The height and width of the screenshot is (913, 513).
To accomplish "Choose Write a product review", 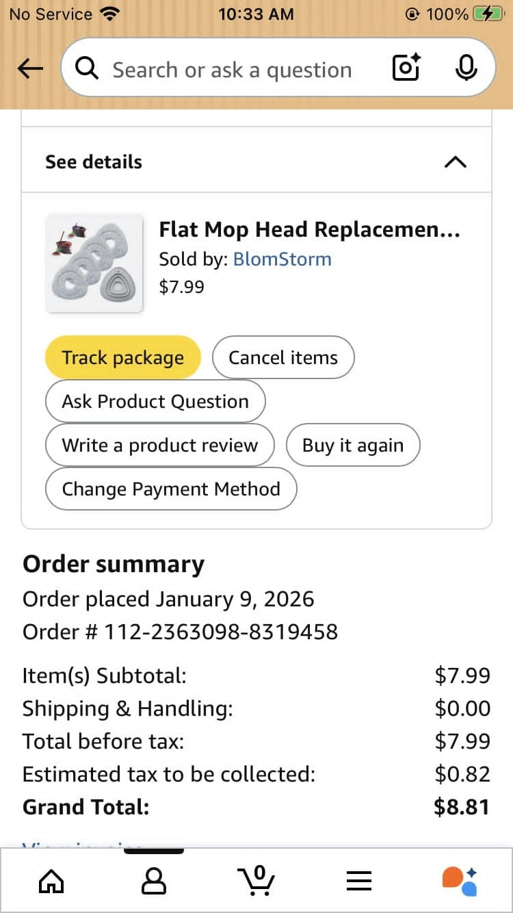I will pos(160,445).
